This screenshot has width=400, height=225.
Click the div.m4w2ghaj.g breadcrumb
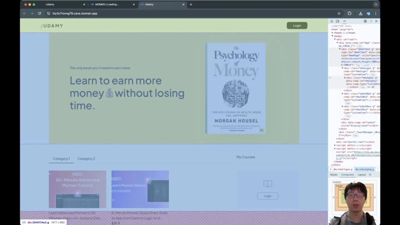364,169
